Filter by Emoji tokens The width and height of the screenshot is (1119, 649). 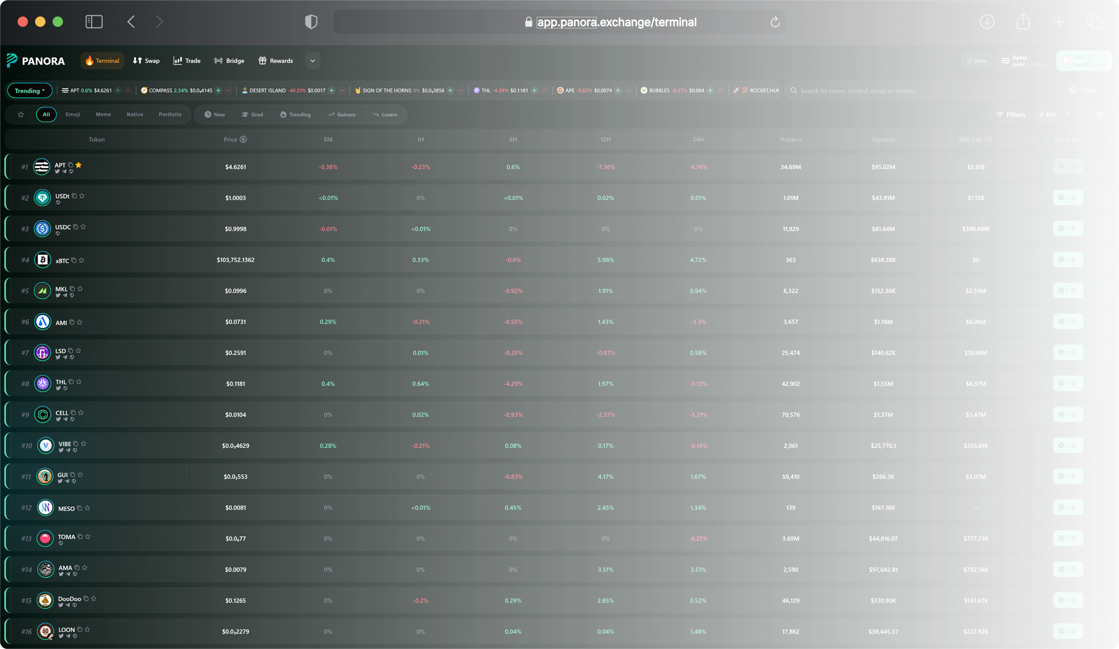[73, 115]
